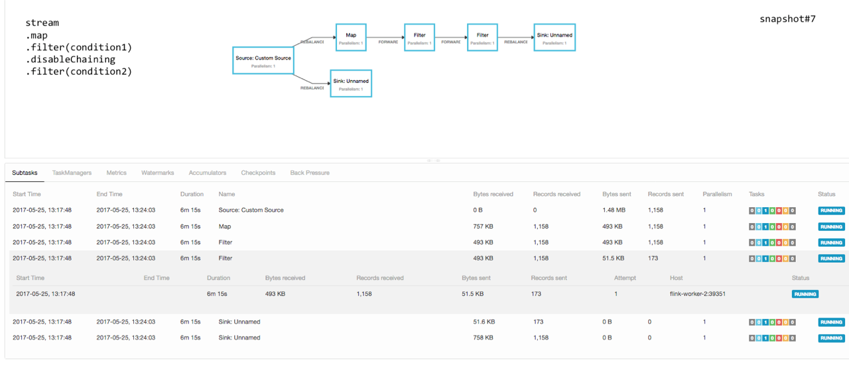849x370 pixels.
Task: Select the Sink: Unnamed node below the Map node
Action: coord(351,83)
